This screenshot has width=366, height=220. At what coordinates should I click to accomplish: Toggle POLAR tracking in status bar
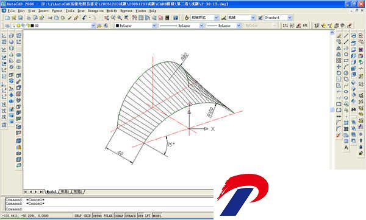pos(107,216)
